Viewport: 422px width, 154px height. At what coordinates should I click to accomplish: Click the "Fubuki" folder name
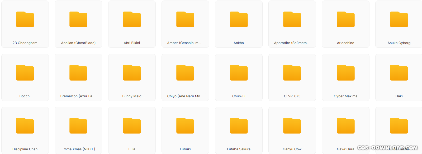point(185,149)
